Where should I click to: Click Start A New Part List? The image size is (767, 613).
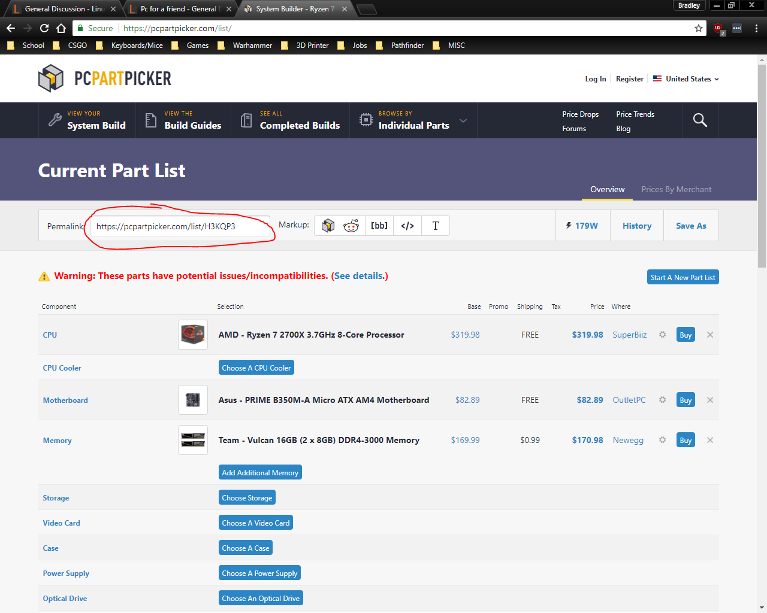tap(683, 277)
